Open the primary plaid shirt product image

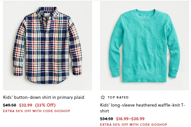[48, 46]
